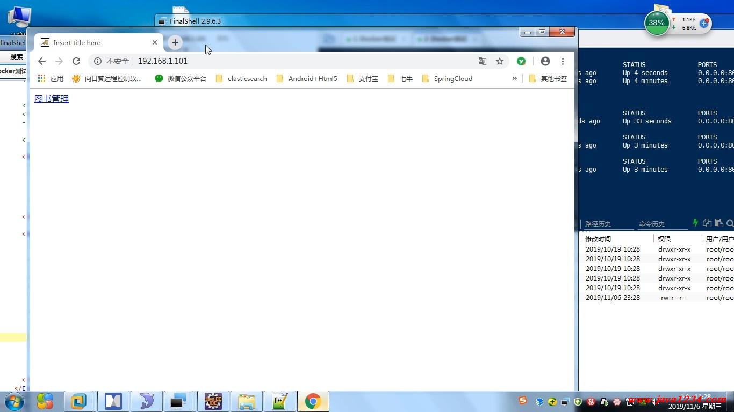Click 'Up 33 seconds' status in terminal
Screen dimensions: 734x412
(x=647, y=121)
